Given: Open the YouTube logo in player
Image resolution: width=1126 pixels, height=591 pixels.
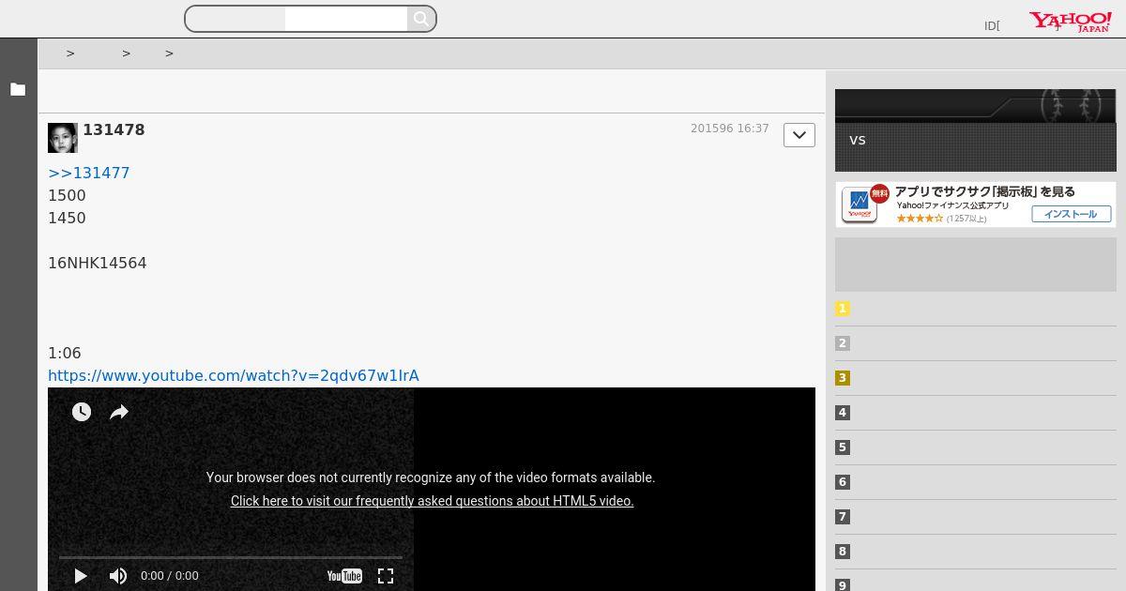Looking at the screenshot, I should tap(344, 576).
